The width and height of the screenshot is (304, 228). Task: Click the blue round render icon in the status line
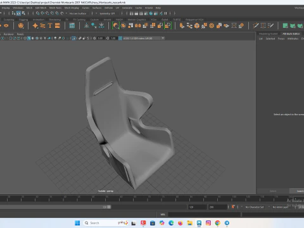click(x=151, y=13)
